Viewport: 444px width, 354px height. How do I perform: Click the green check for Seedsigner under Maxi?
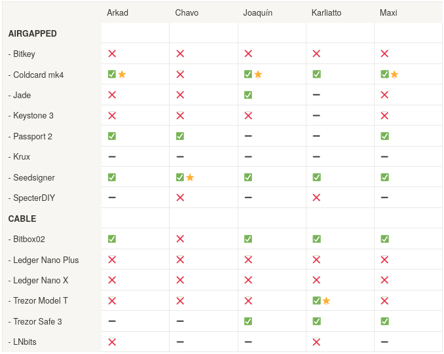click(x=384, y=177)
